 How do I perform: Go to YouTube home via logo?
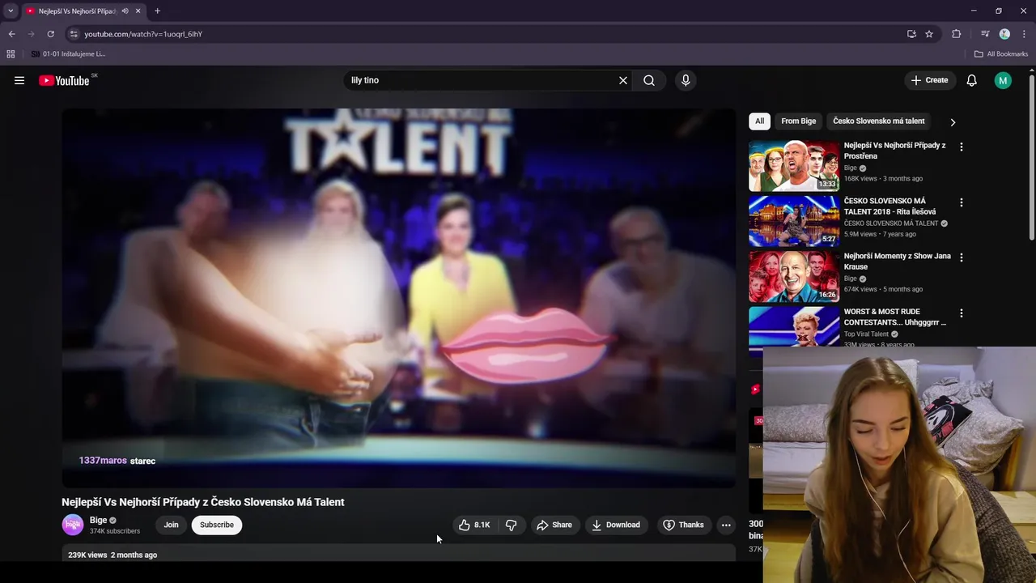(x=64, y=80)
